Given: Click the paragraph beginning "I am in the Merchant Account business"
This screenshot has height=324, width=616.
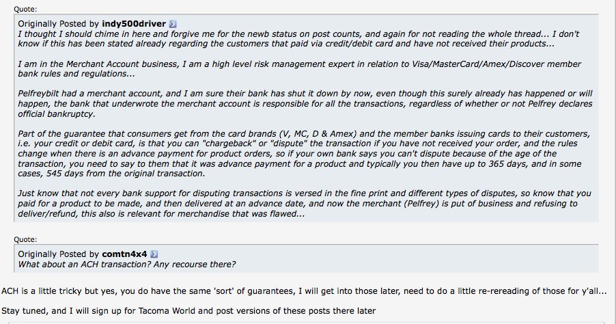Looking at the screenshot, I should 299,69.
